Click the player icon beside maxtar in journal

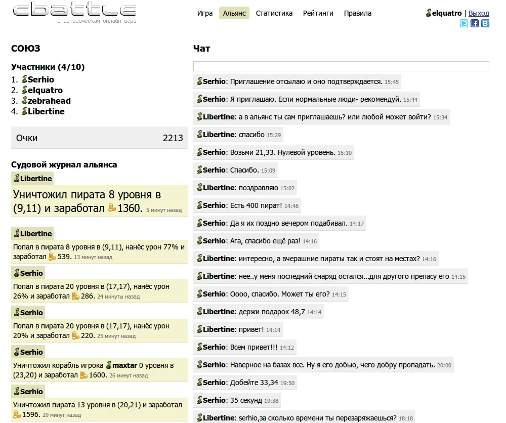tap(108, 365)
